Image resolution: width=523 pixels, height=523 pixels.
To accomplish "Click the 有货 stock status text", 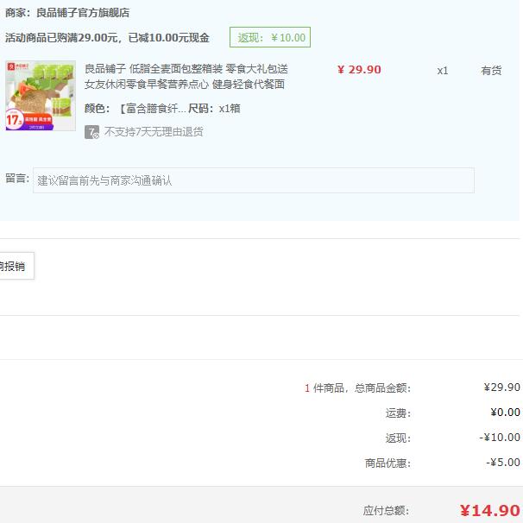I will point(491,71).
